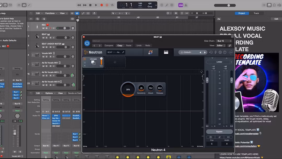
Task: Open the tracks area Edit menu
Action: point(39,13)
